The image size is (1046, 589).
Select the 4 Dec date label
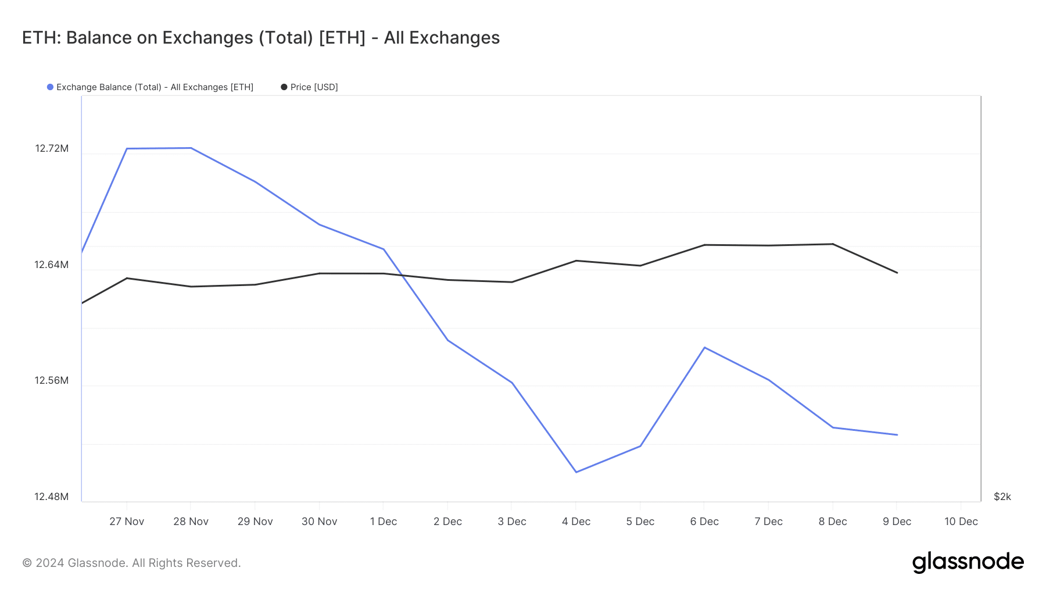click(x=576, y=522)
